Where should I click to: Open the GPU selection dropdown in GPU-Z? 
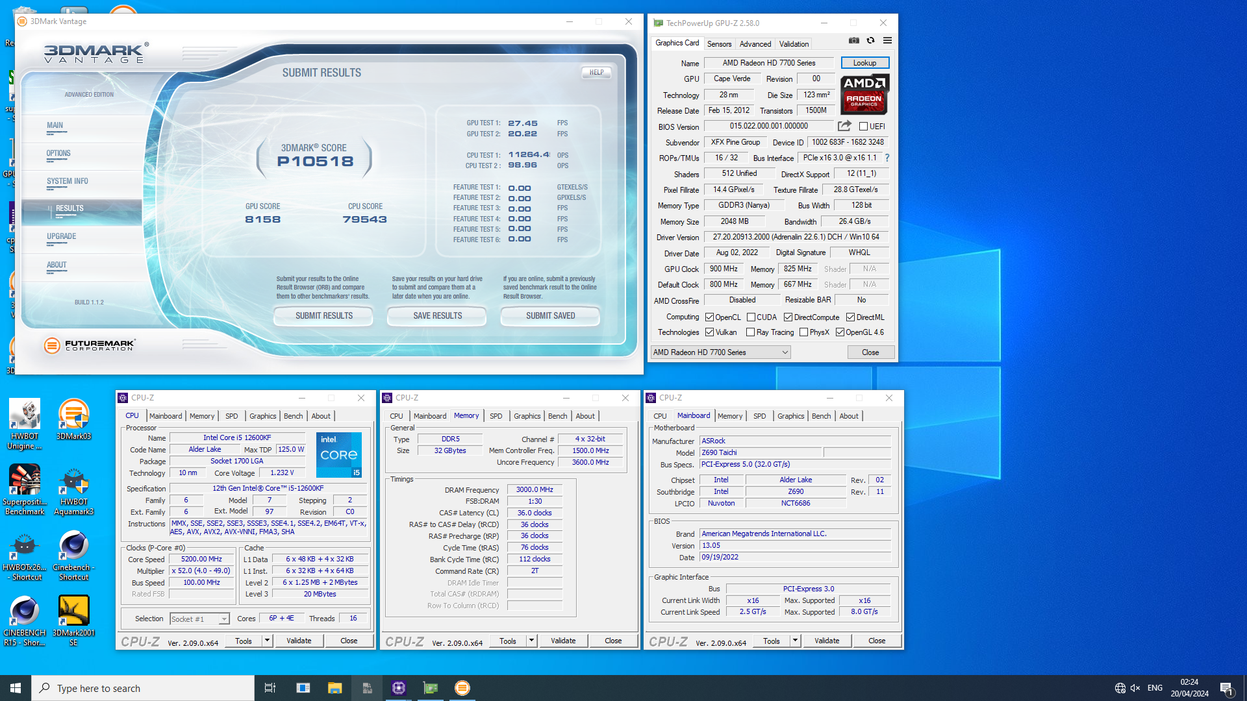point(720,352)
